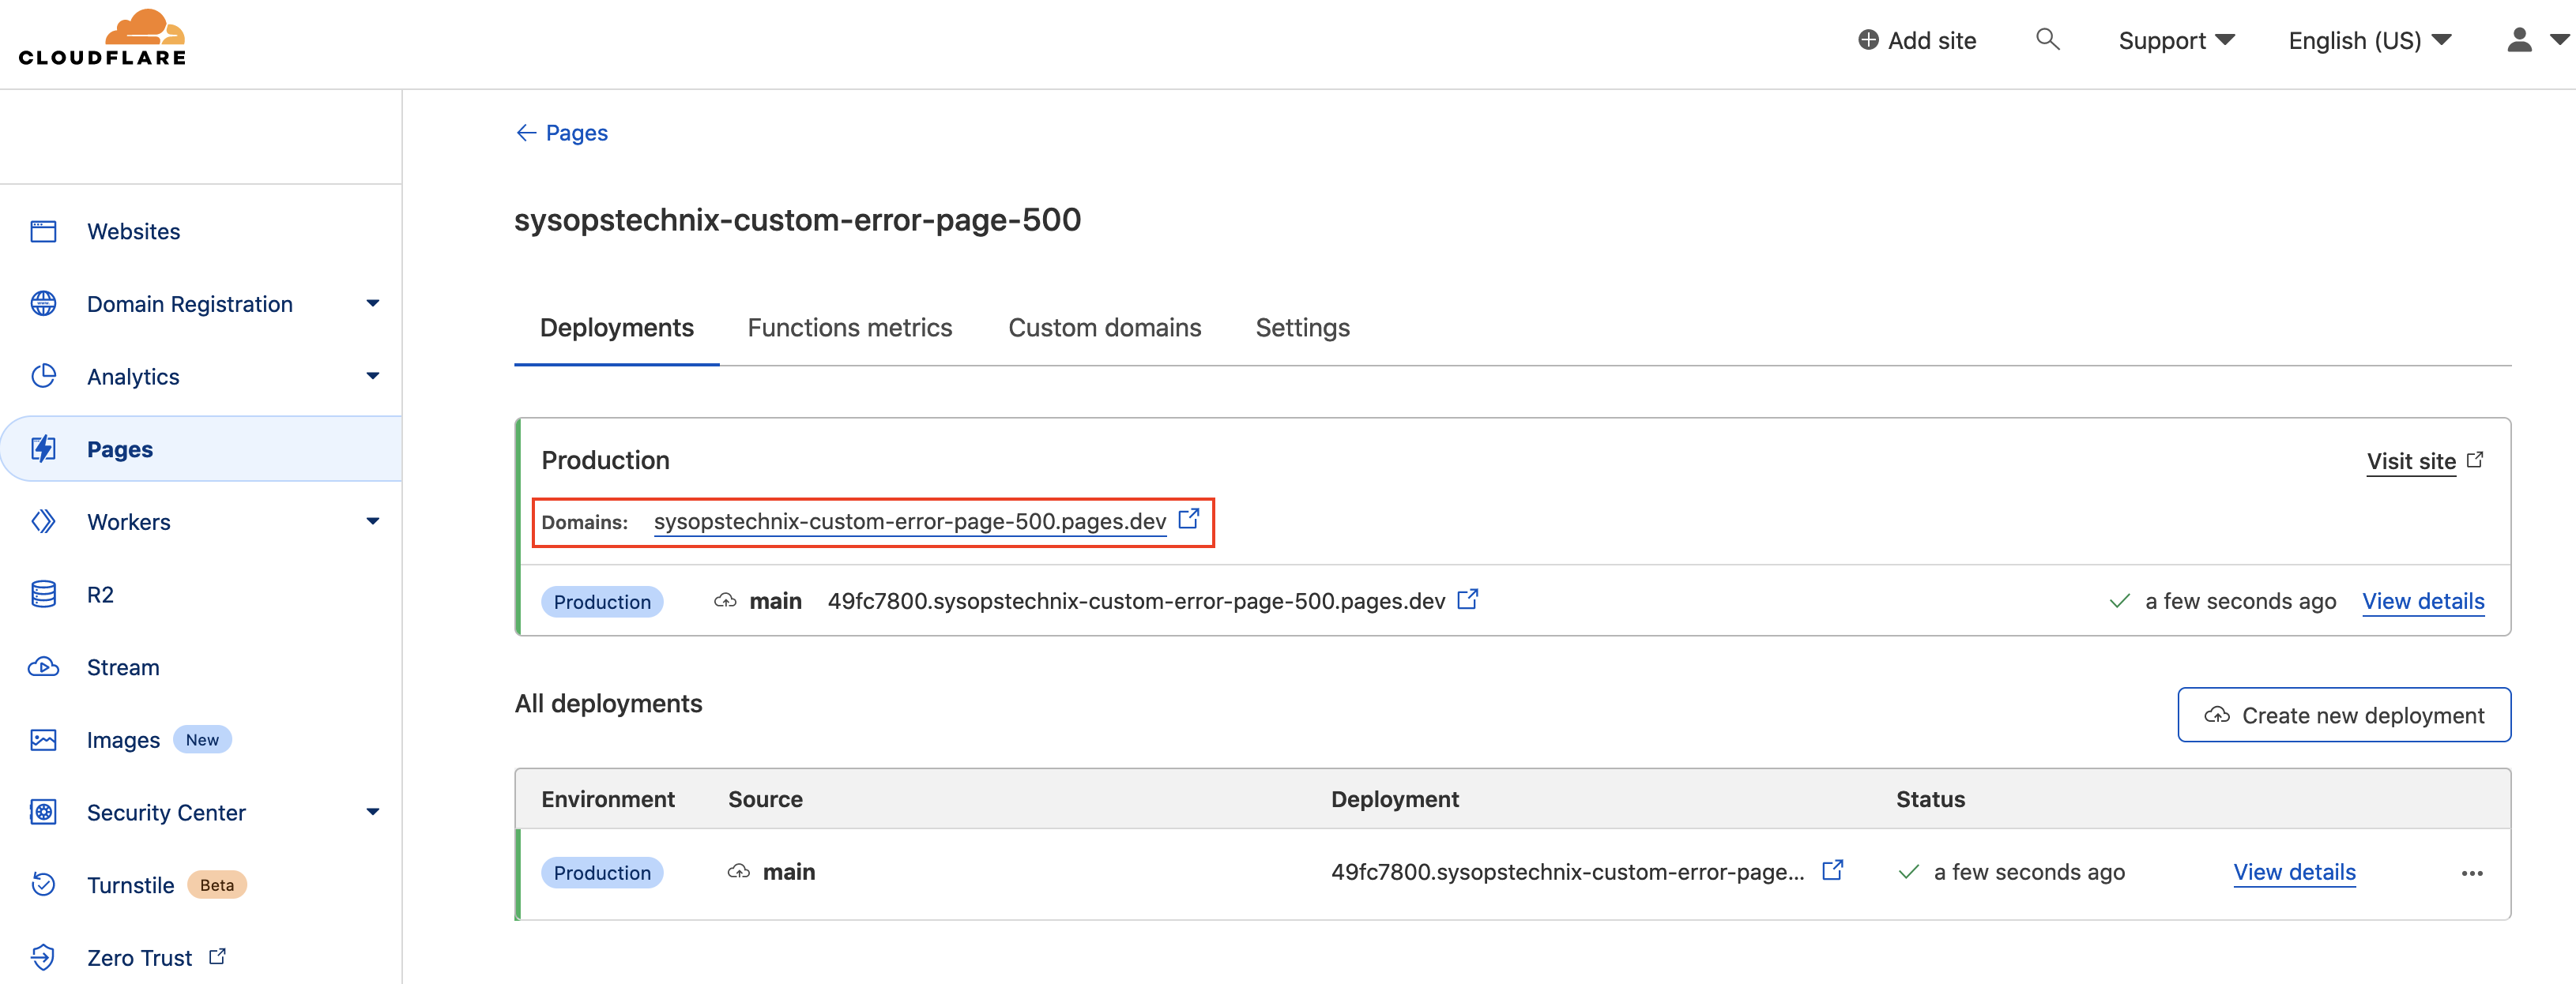
Task: Click the search magnifier icon
Action: click(2047, 40)
